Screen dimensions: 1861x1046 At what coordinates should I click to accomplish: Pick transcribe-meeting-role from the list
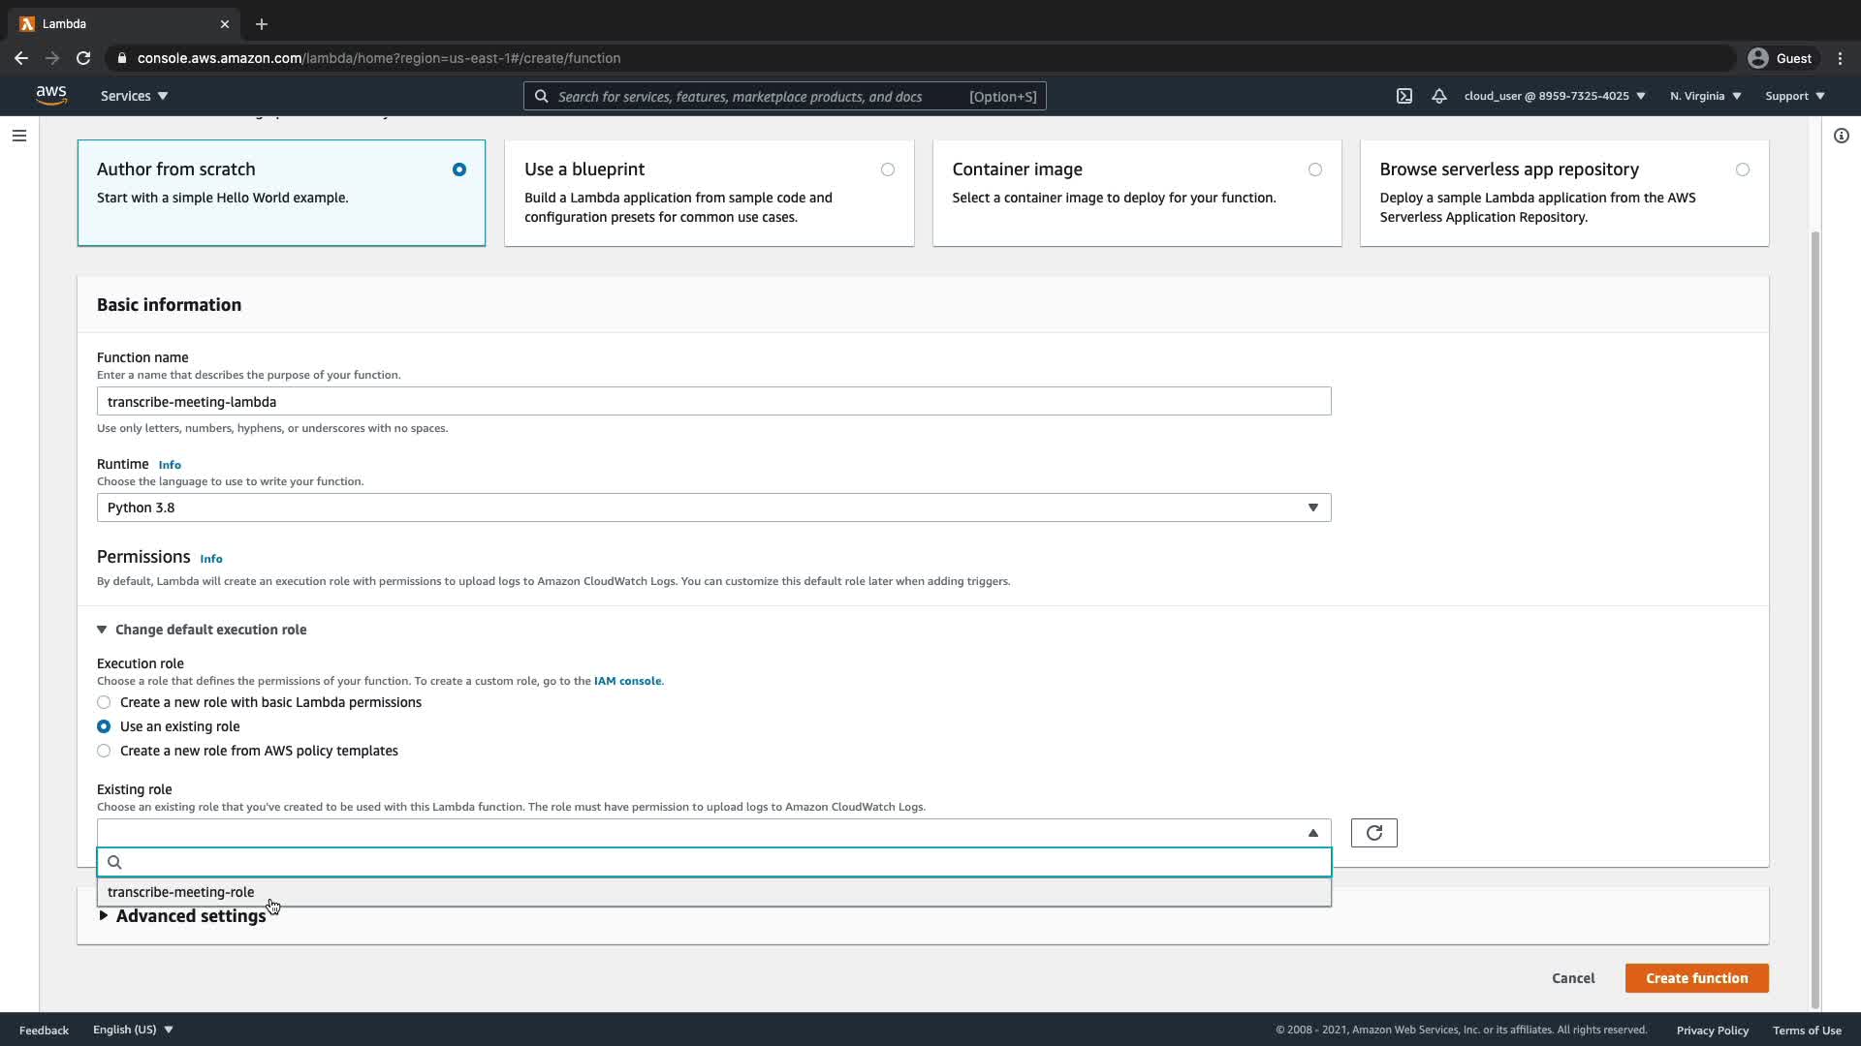click(181, 892)
